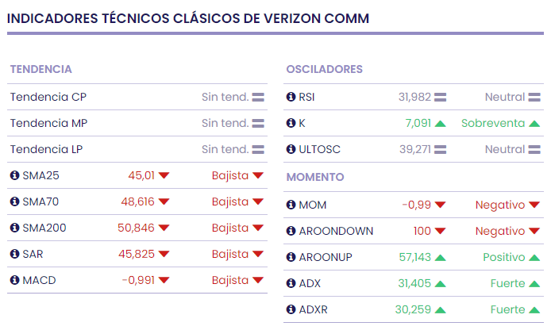Open the ADXR info icon
The image size is (551, 330).
291,309
